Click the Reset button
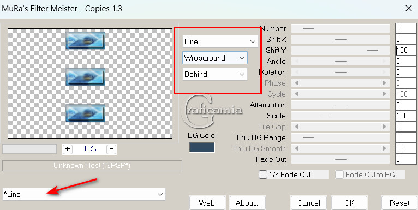 399,203
